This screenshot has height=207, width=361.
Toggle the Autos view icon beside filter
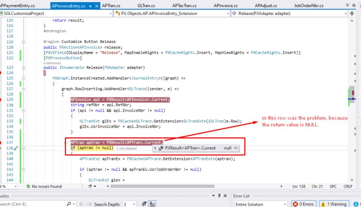(x=152, y=204)
